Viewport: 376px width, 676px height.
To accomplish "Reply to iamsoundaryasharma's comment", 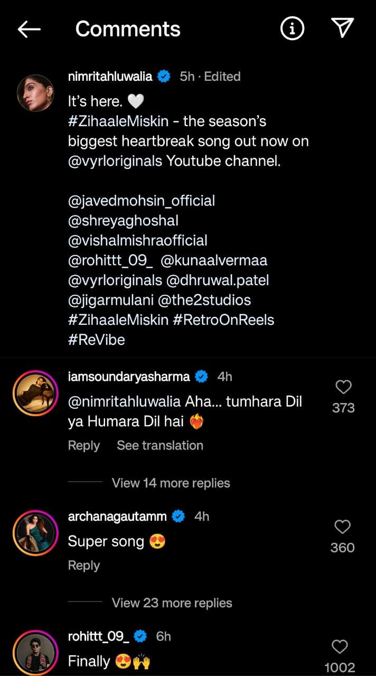I will (83, 445).
